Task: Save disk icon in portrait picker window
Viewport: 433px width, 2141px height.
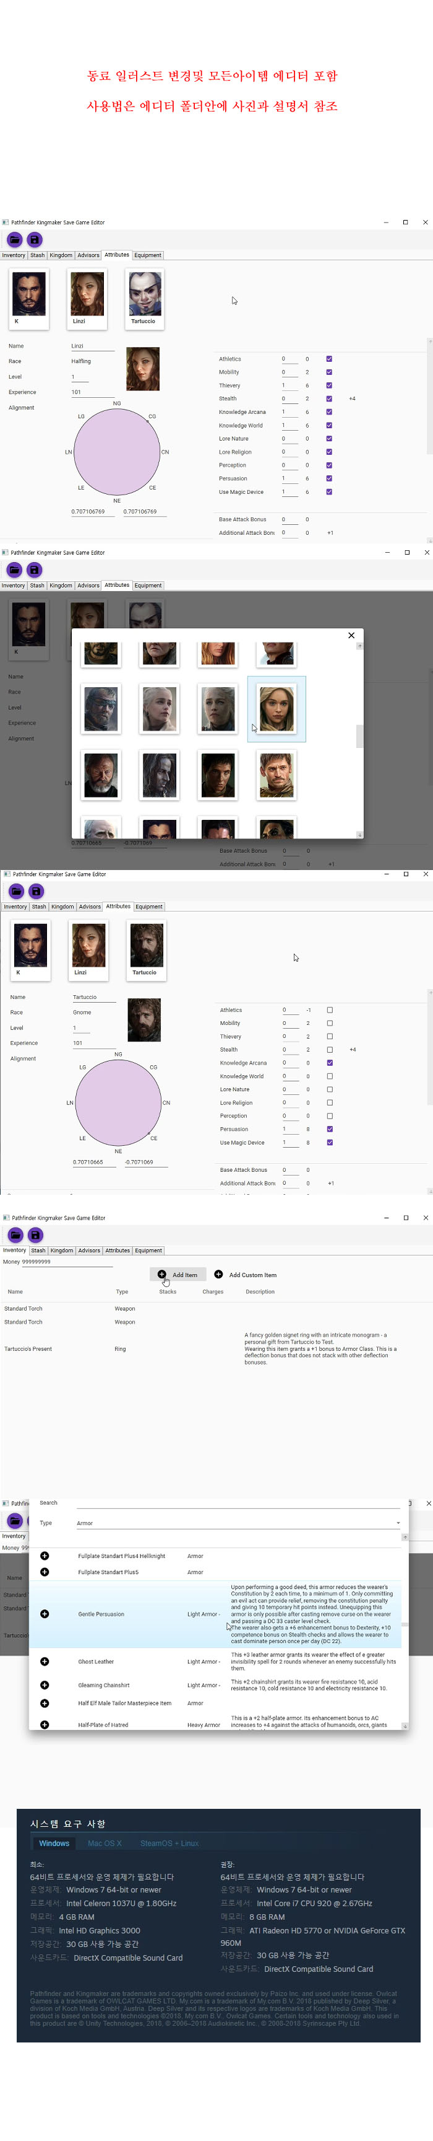Action: tap(34, 569)
